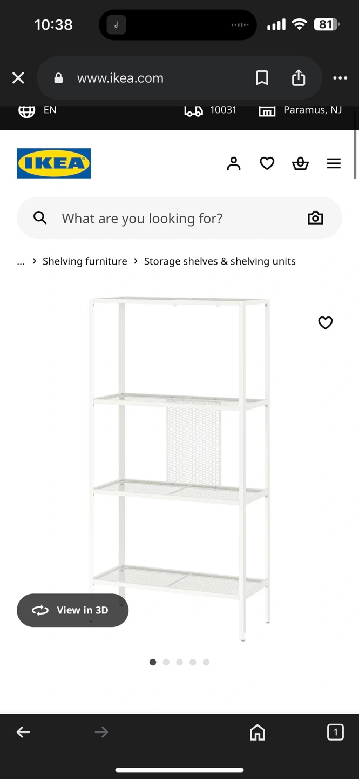Bookmark this page in browser bar
This screenshot has height=779, width=359.
(x=262, y=78)
